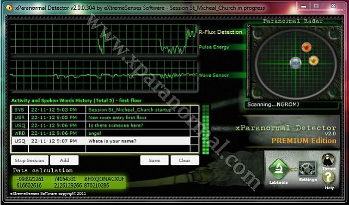Click the Theme portrait icon

coord(328,160)
